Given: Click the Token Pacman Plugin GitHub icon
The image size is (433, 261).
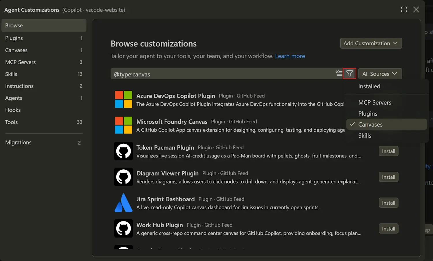Looking at the screenshot, I should (124, 151).
